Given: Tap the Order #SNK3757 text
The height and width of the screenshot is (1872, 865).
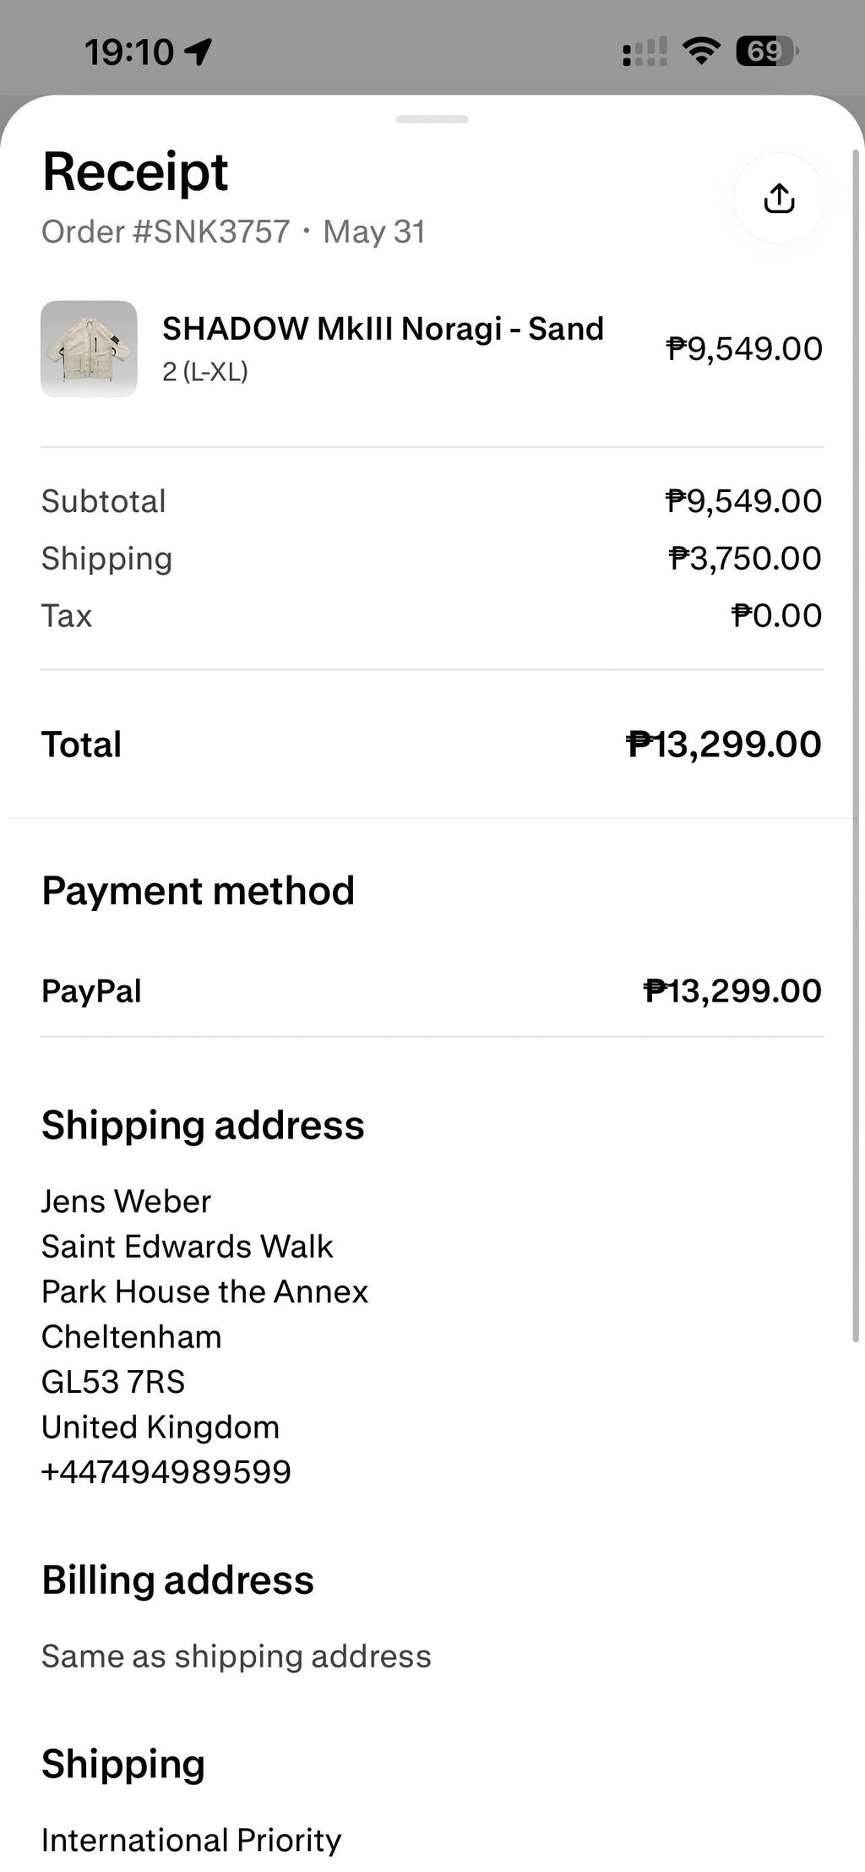Looking at the screenshot, I should 166,232.
